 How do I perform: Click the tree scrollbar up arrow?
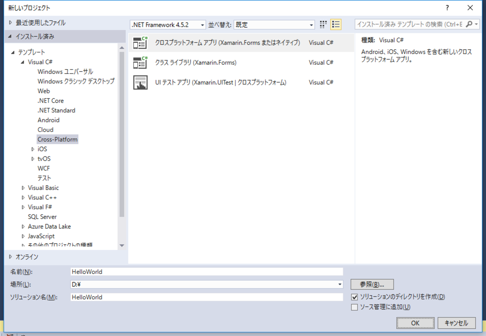[122, 48]
